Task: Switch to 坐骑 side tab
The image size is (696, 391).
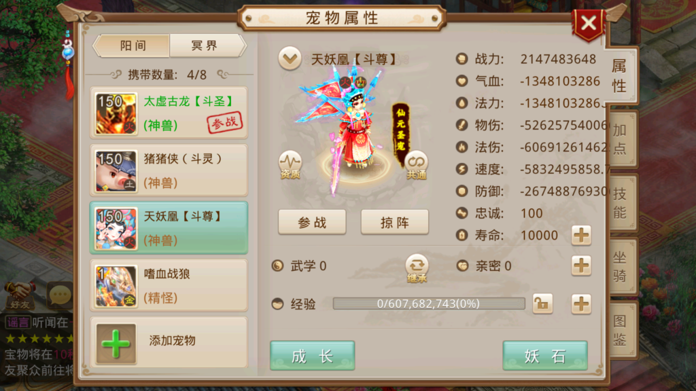Action: [621, 266]
